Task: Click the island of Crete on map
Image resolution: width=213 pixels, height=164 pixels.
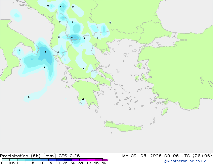Action: [x=123, y=126]
